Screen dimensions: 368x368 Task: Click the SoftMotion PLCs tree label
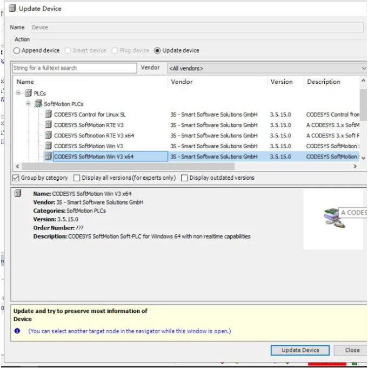[x=64, y=104]
